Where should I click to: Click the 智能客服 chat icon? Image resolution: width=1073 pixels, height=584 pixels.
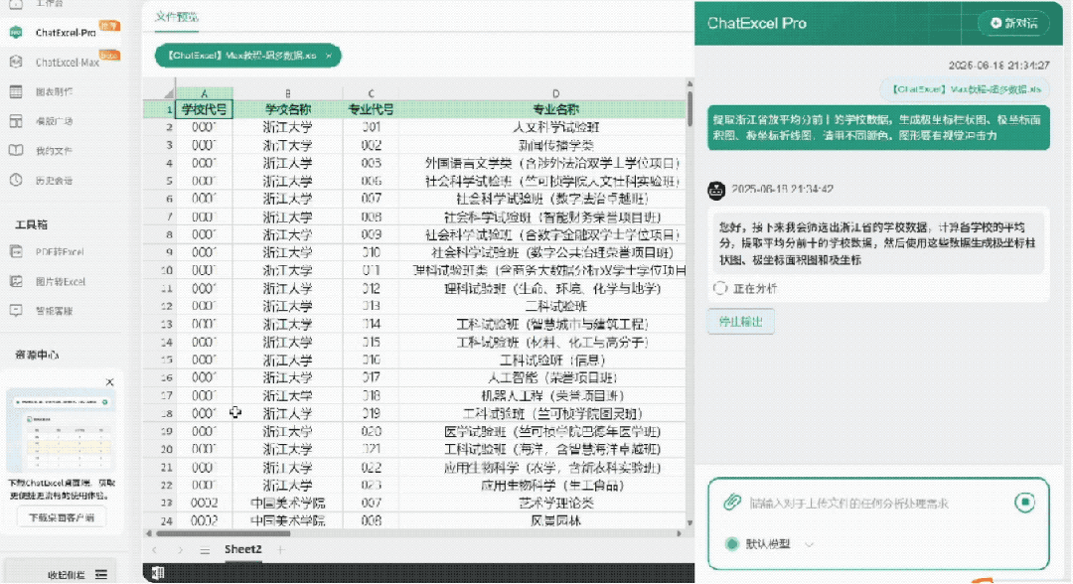pyautogui.click(x=16, y=311)
